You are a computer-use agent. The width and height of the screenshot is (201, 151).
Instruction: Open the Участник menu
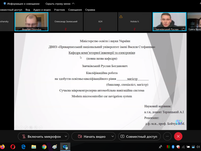(x=59, y=10)
